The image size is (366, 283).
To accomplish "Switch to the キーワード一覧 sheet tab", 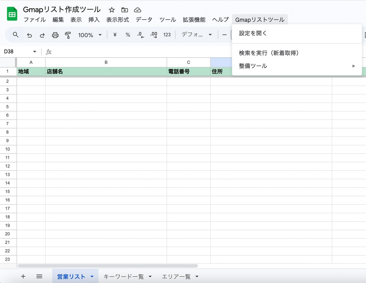I will coord(124,277).
